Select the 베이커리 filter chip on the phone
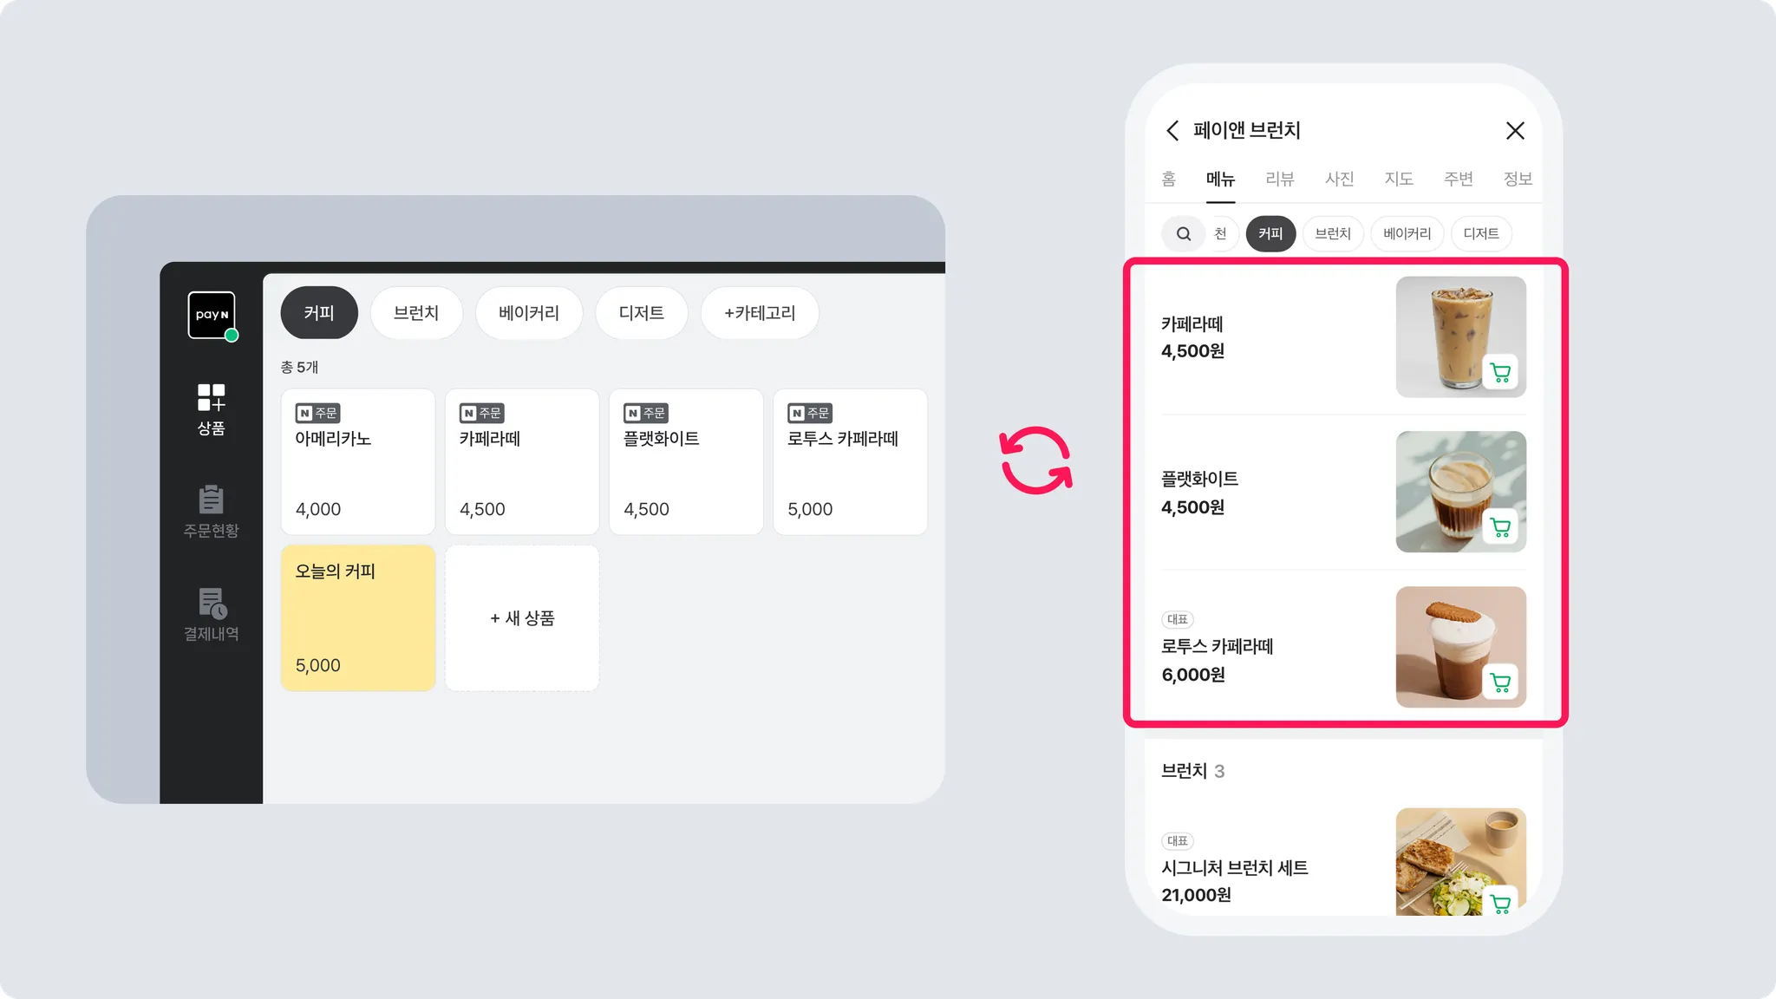Screen dimensions: 1776x999 pos(1407,234)
